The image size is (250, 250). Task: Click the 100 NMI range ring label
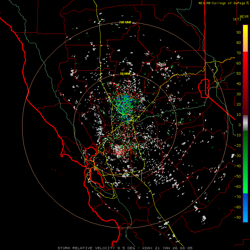click(x=125, y=22)
